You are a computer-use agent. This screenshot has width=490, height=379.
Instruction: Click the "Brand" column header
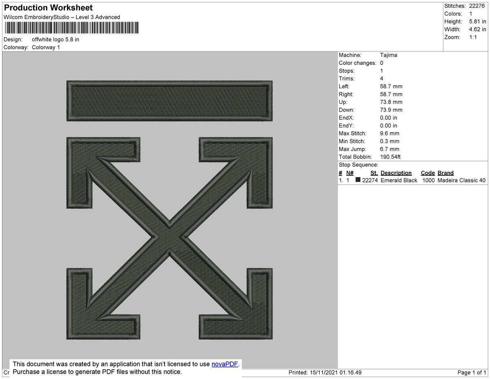(x=445, y=173)
